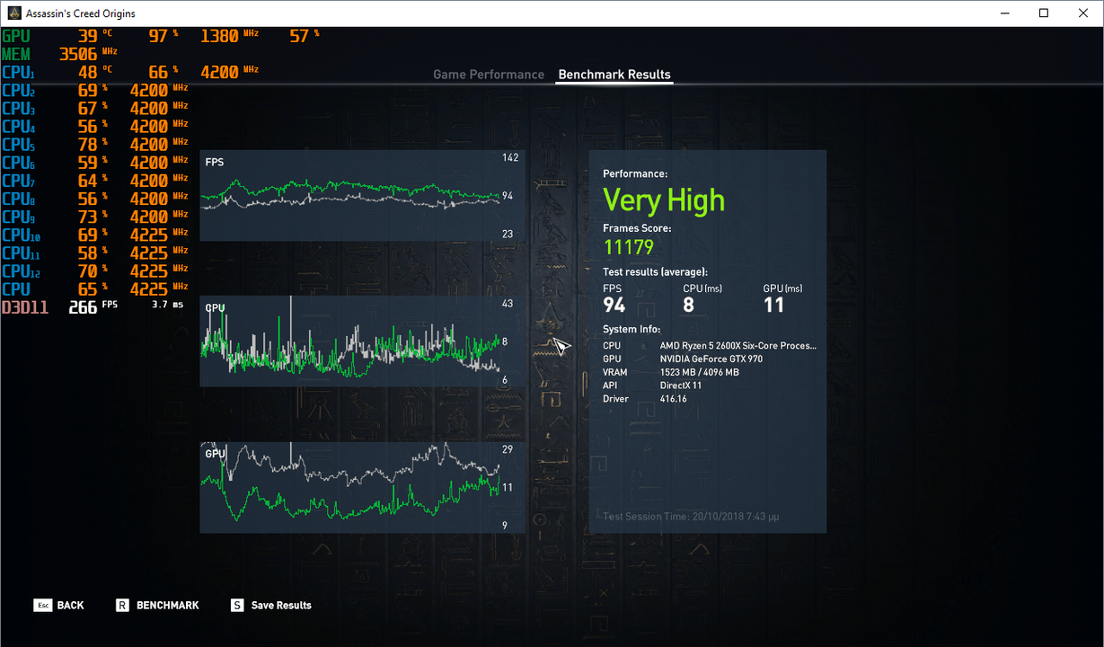Click the MEM 3506 MHz overlay value
This screenshot has height=647, width=1104.
click(x=77, y=54)
